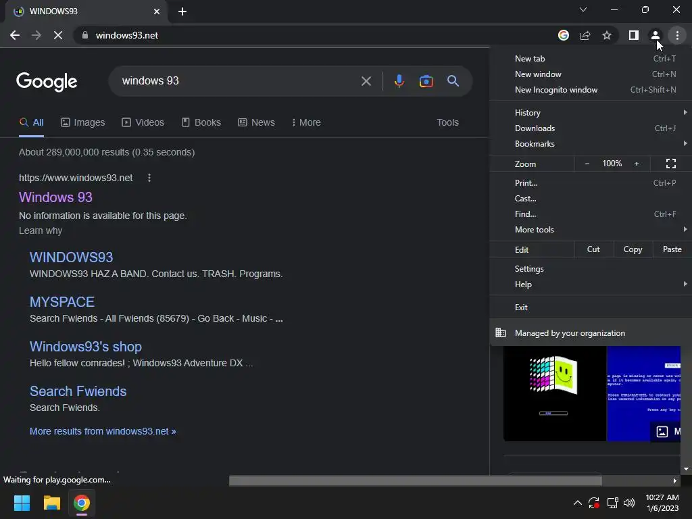Open Windows Start button
The height and width of the screenshot is (519, 692).
[22, 503]
